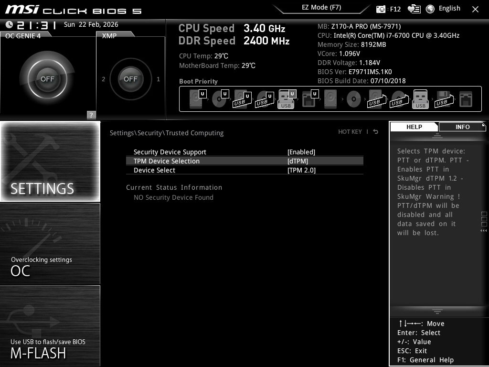The image size is (489, 367).
Task: Click the Settings\Security\Trusted Computing breadcrumb
Action: tap(167, 133)
